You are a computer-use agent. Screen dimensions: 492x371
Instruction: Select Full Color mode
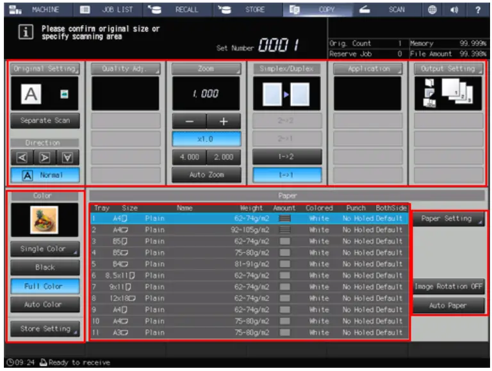tap(45, 286)
